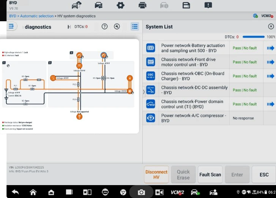276x198 pixels.
Task: Open the help question mark icon
Action: pos(104,27)
